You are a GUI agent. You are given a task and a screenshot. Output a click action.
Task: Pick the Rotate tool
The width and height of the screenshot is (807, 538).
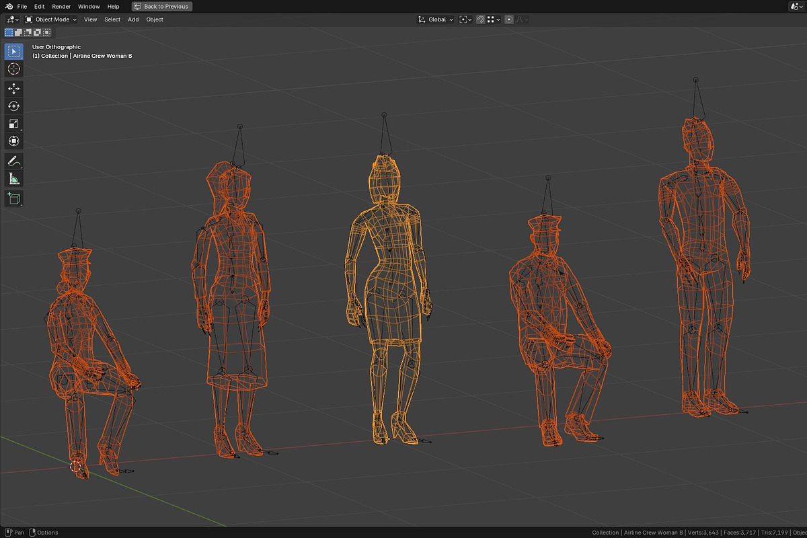14,106
